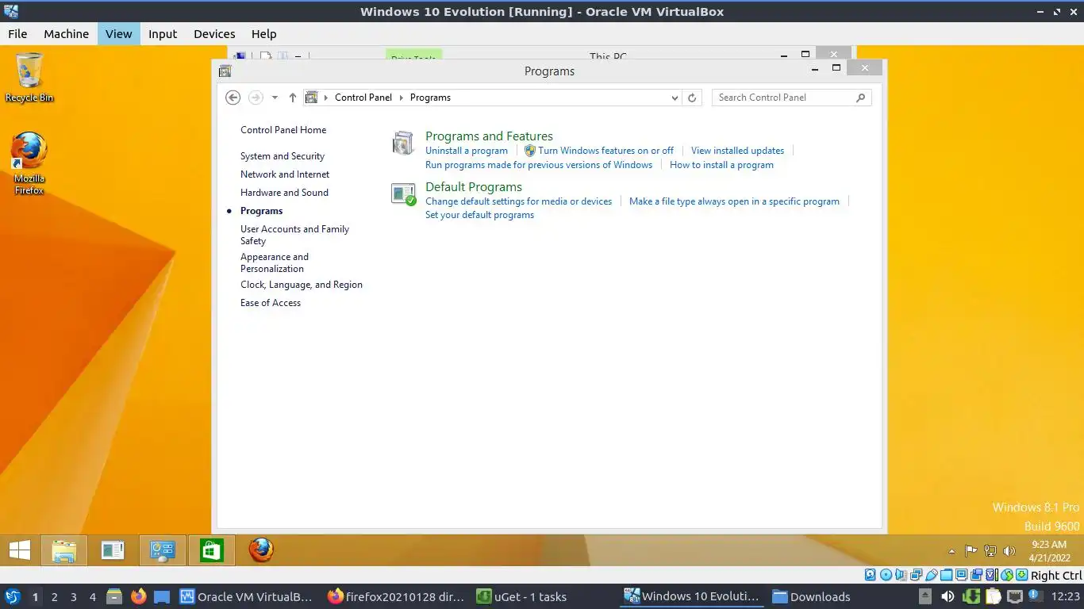Open the address bar history dropdown
The width and height of the screenshot is (1084, 609).
tap(675, 98)
